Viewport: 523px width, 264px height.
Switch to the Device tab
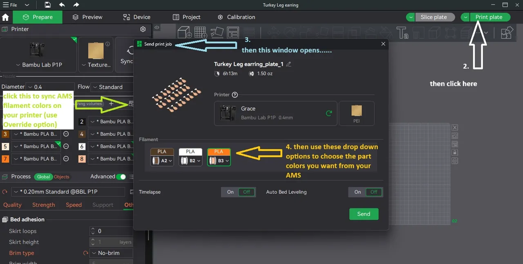(x=137, y=17)
